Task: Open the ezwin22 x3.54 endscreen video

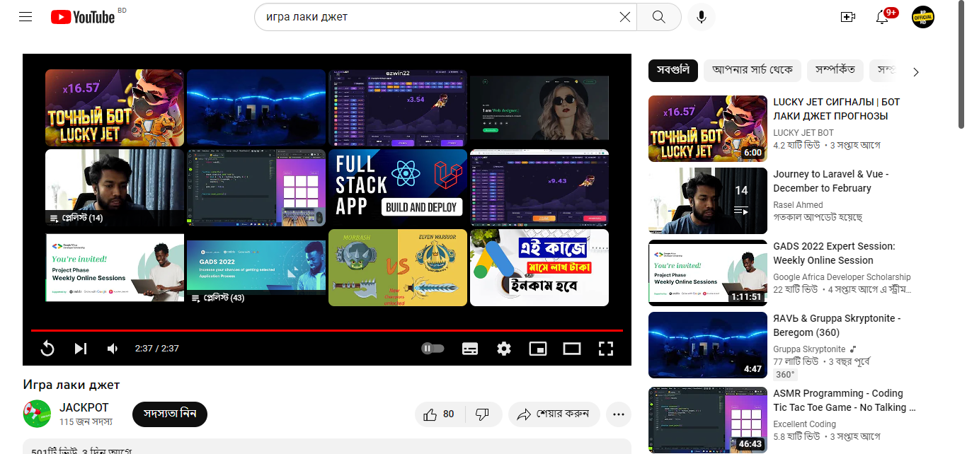Action: click(x=398, y=107)
